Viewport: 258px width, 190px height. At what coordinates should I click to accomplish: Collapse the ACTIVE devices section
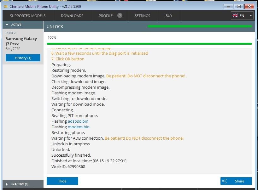(x=23, y=25)
